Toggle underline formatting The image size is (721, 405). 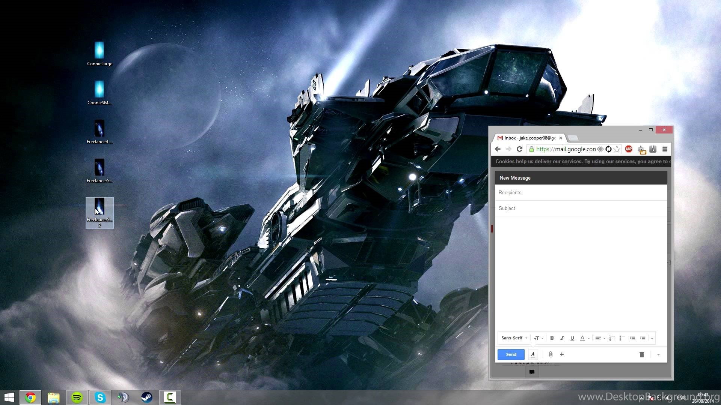(572, 338)
